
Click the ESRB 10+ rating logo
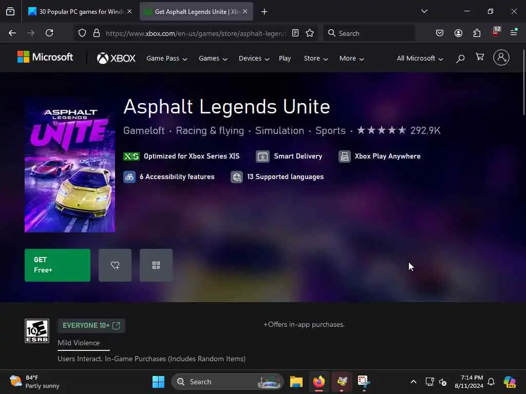[37, 331]
